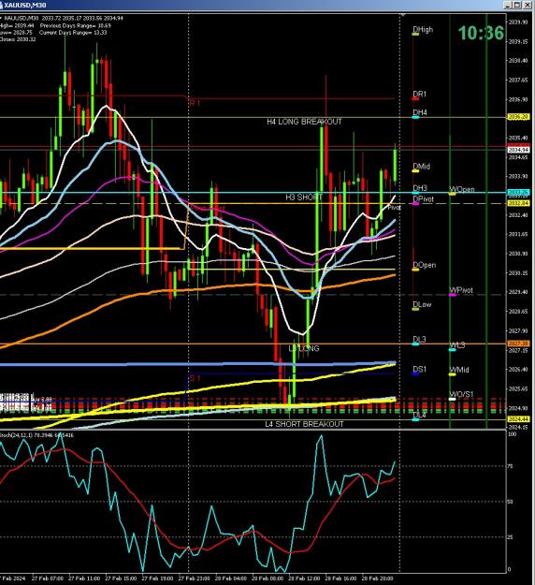Image resolution: width=535 pixels, height=585 pixels.
Task: Click the DHigh level marker
Action: pos(415,35)
